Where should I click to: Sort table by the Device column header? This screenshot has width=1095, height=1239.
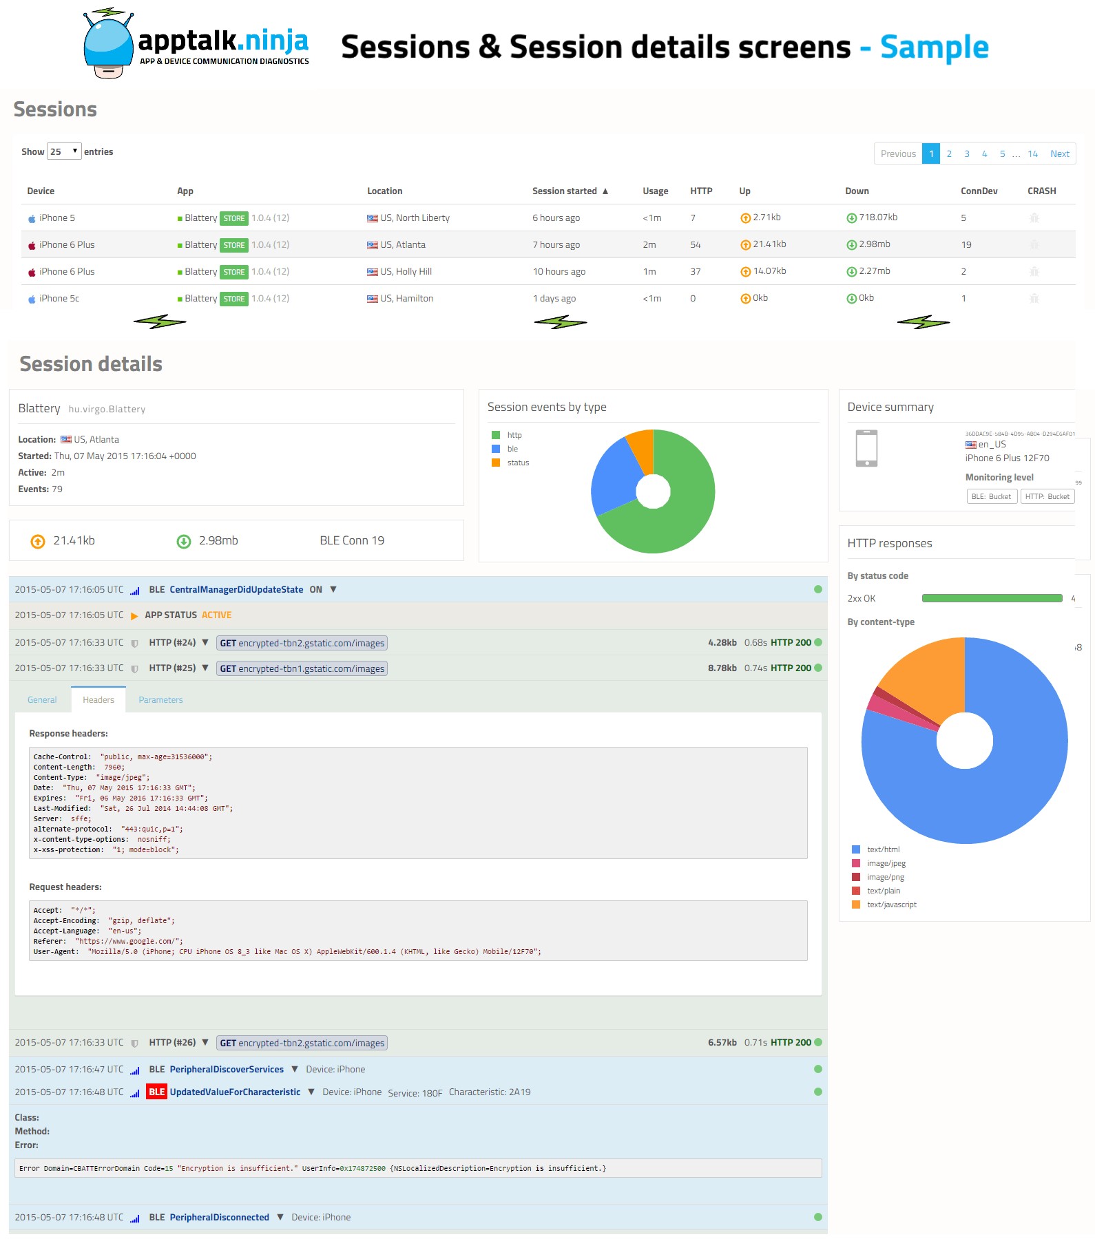coord(41,191)
